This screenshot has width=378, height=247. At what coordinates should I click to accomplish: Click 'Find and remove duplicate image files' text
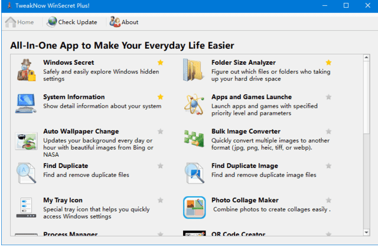(264, 175)
